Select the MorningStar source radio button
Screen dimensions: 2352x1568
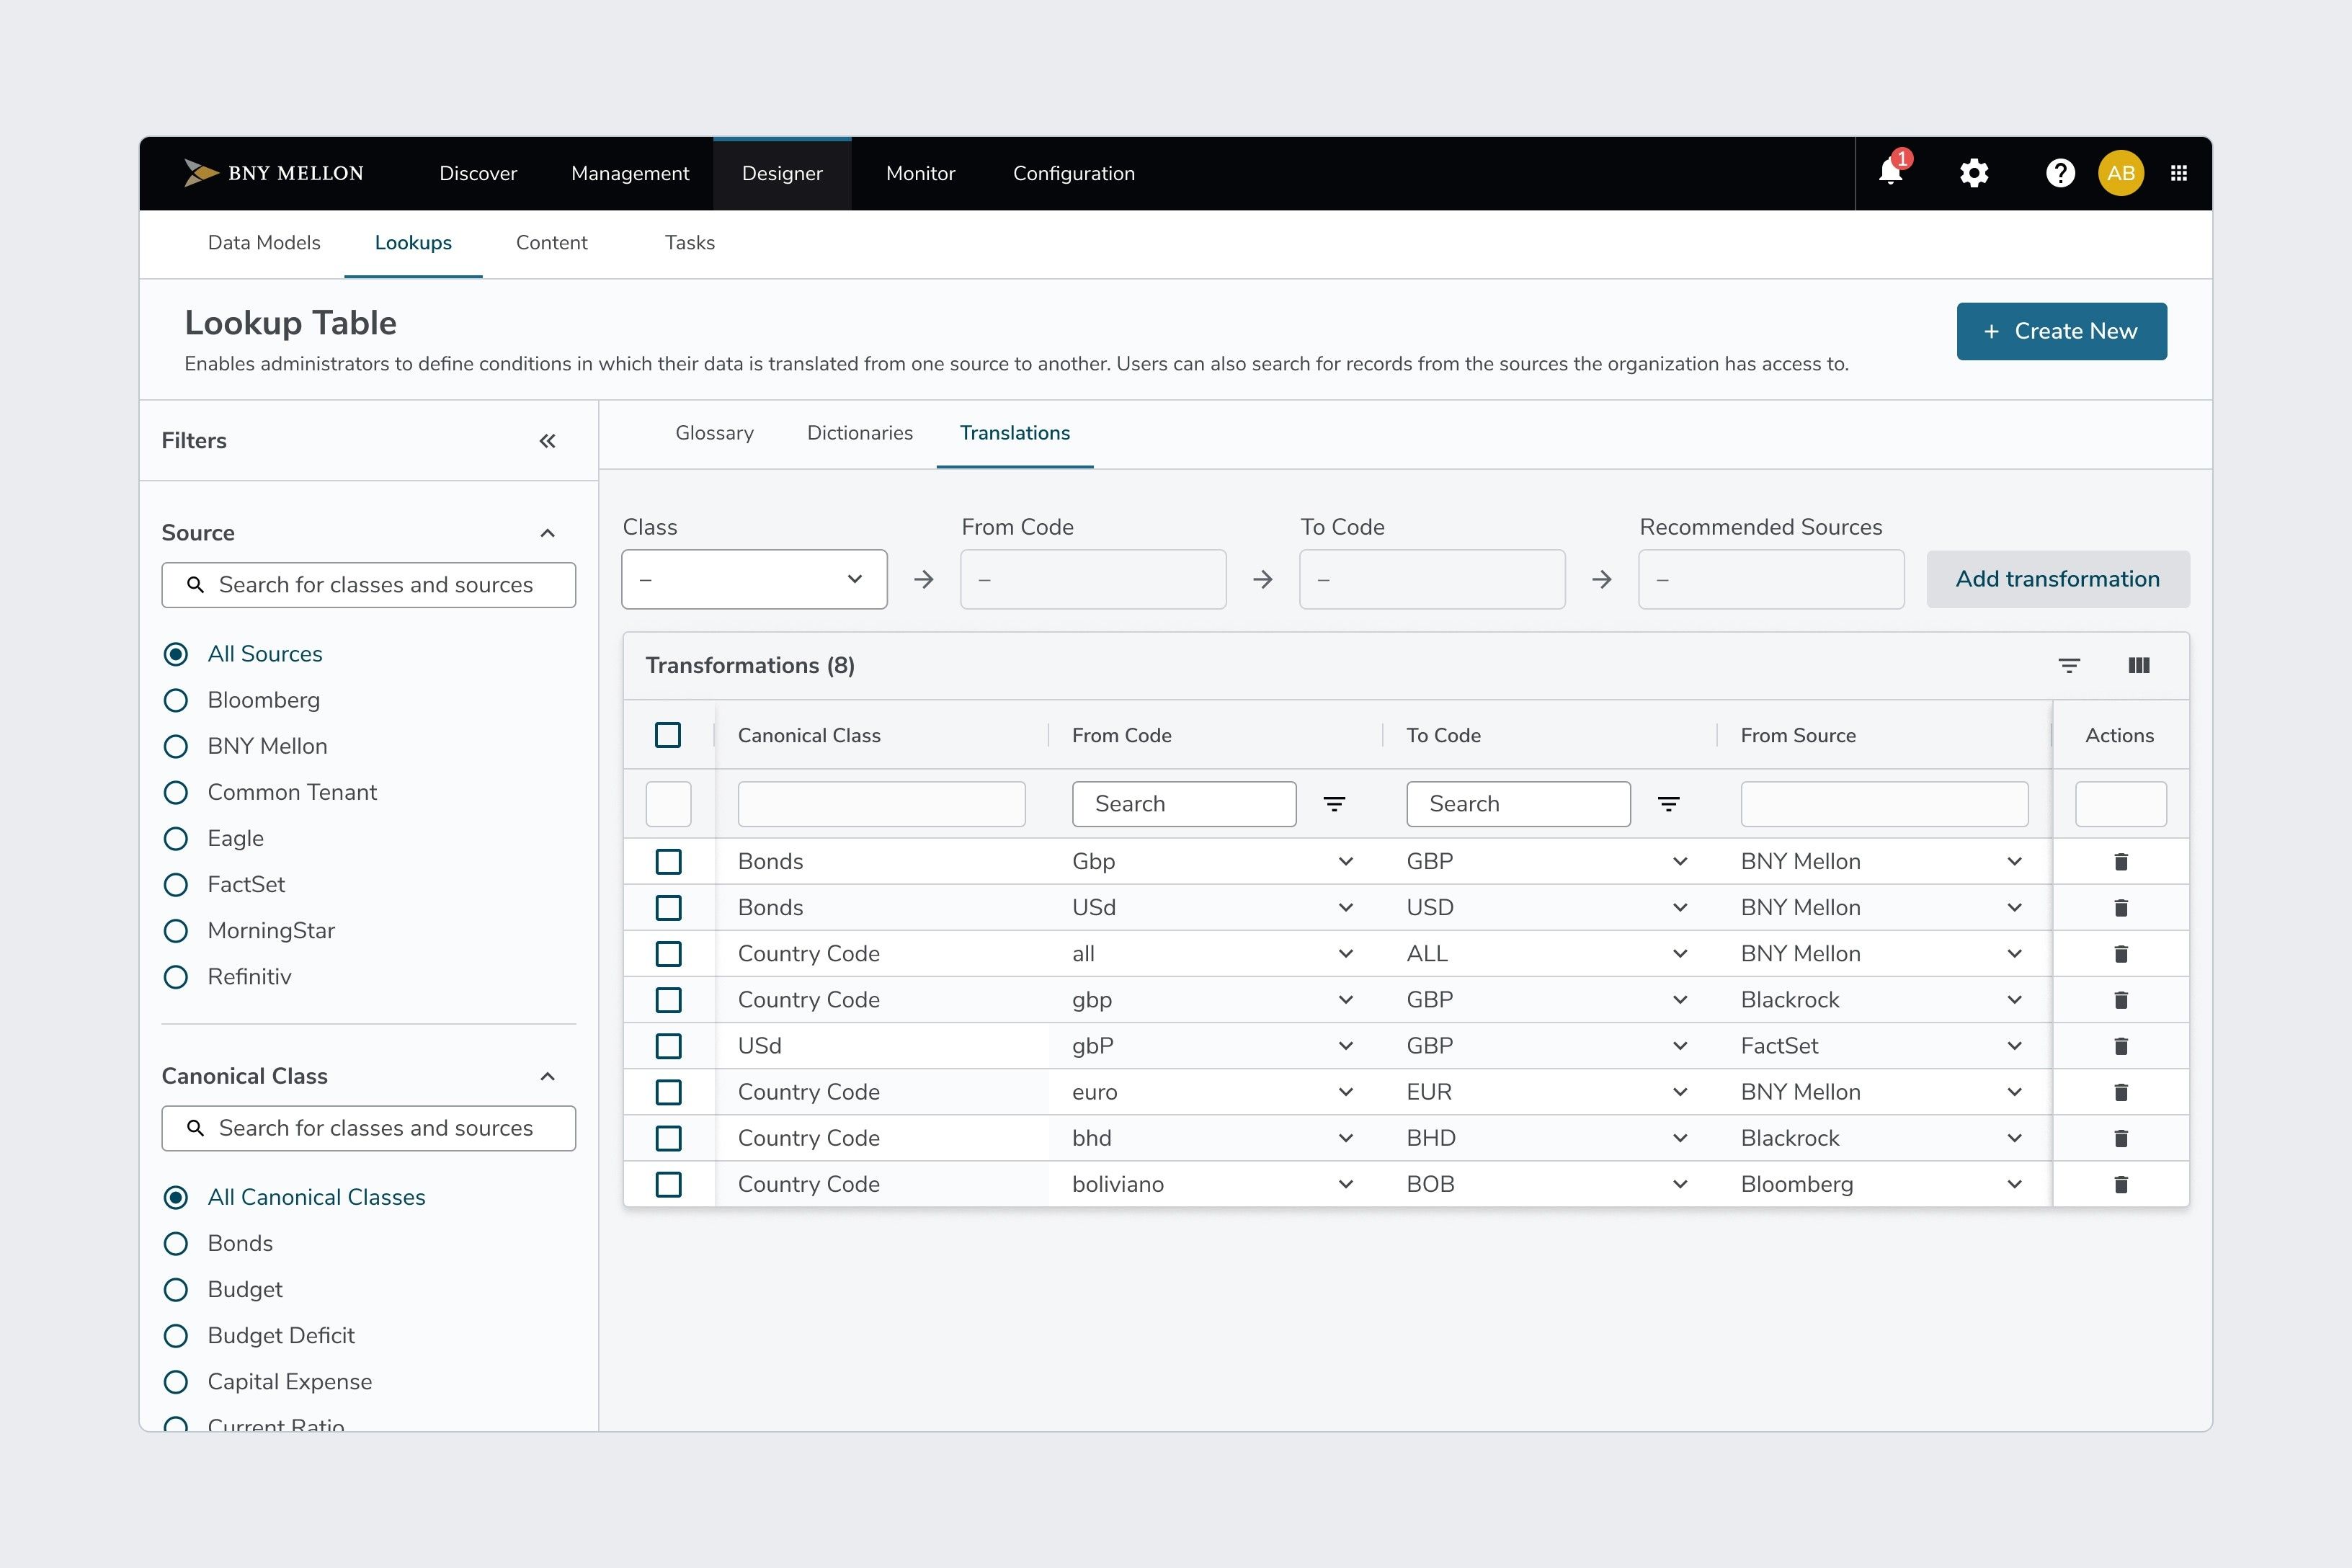coord(176,930)
